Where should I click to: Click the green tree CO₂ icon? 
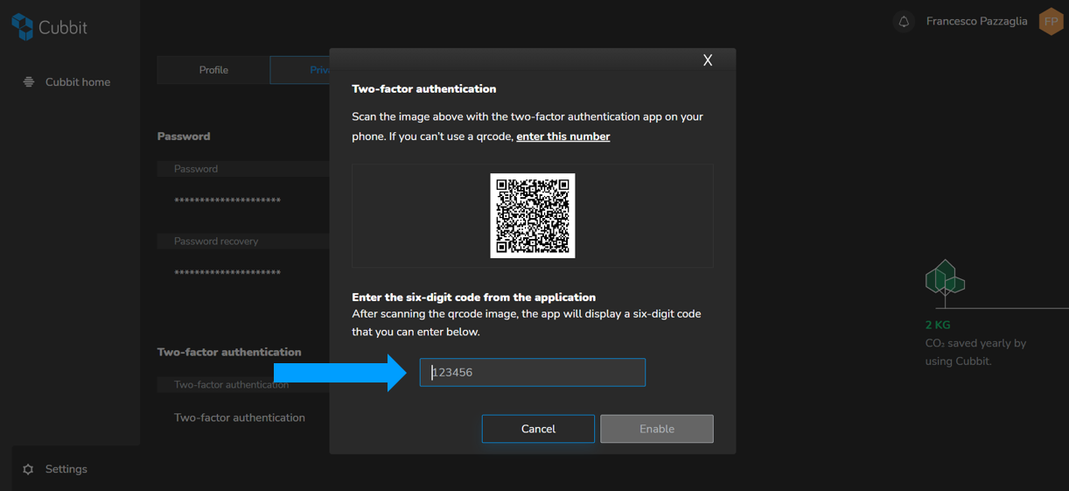(945, 283)
